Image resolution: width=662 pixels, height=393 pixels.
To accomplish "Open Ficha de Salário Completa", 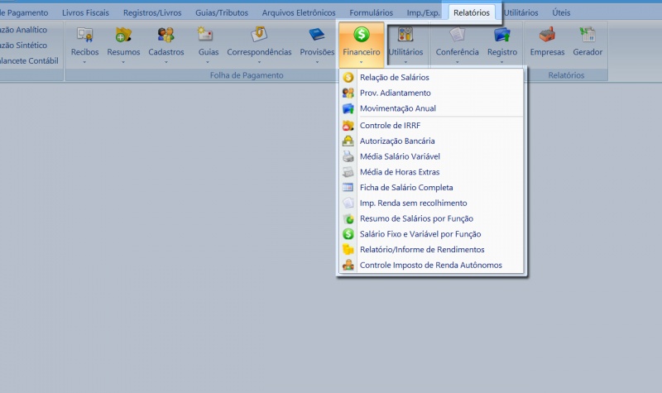I will (x=405, y=188).
